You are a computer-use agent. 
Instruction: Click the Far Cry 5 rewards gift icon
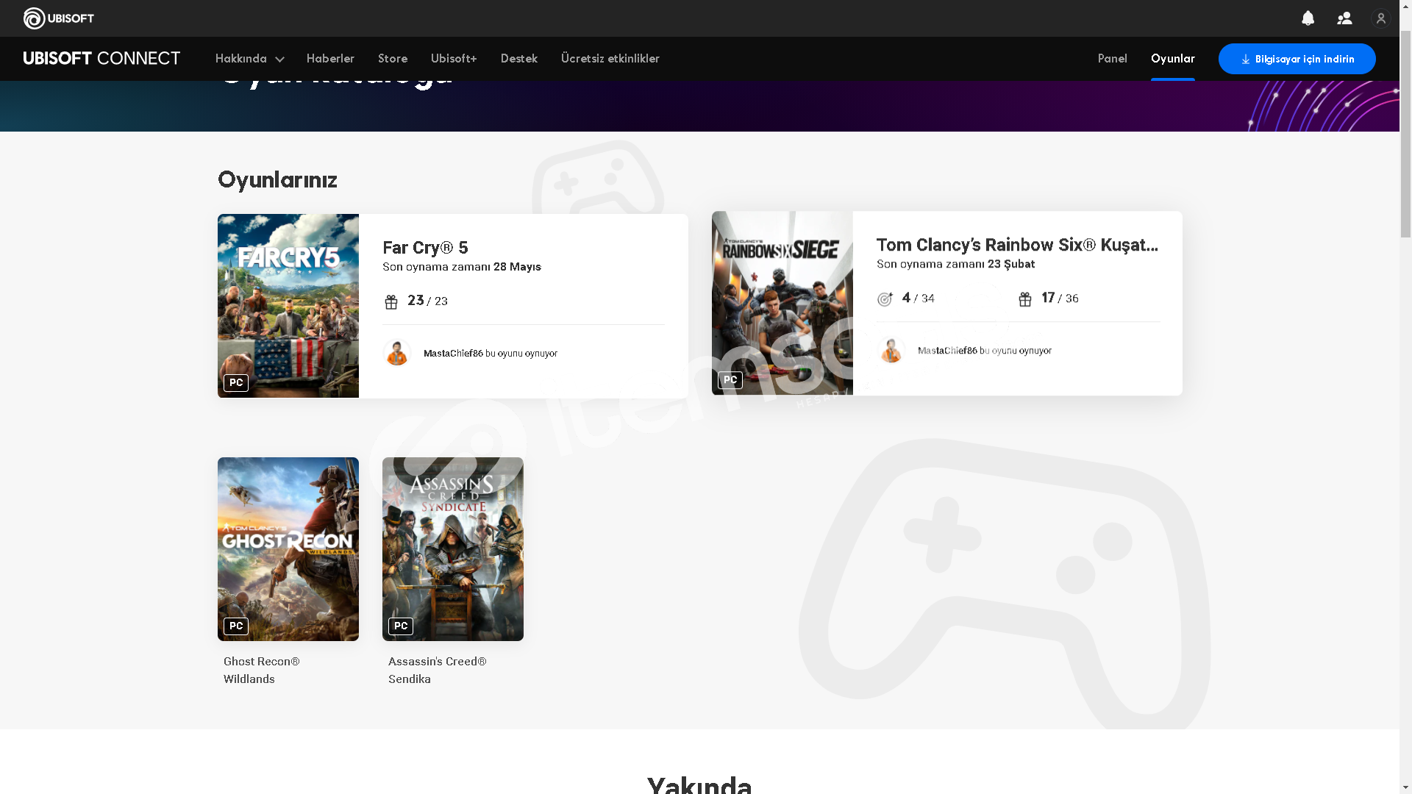(391, 301)
